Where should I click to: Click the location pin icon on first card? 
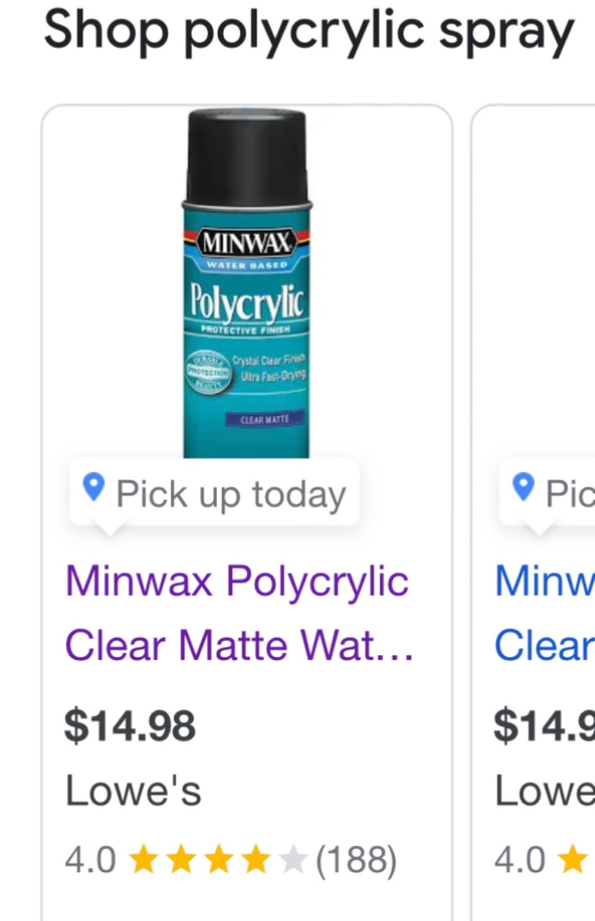tap(94, 487)
